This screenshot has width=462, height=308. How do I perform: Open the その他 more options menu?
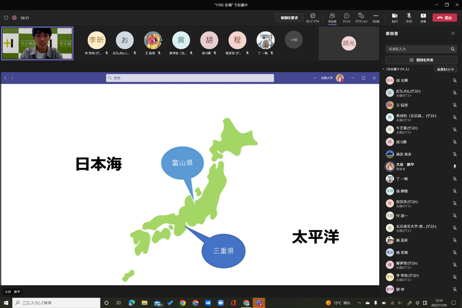376,17
